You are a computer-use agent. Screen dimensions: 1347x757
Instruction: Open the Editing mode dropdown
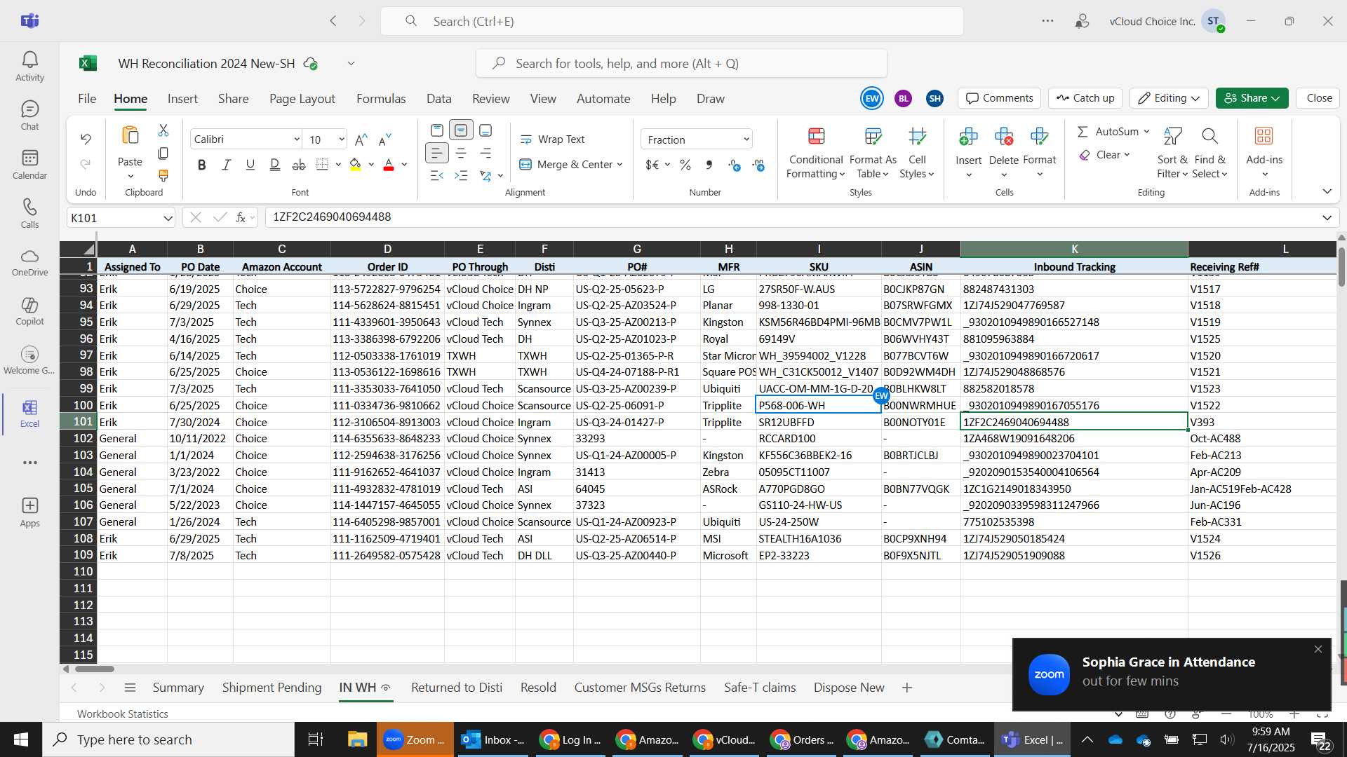coord(1169,98)
